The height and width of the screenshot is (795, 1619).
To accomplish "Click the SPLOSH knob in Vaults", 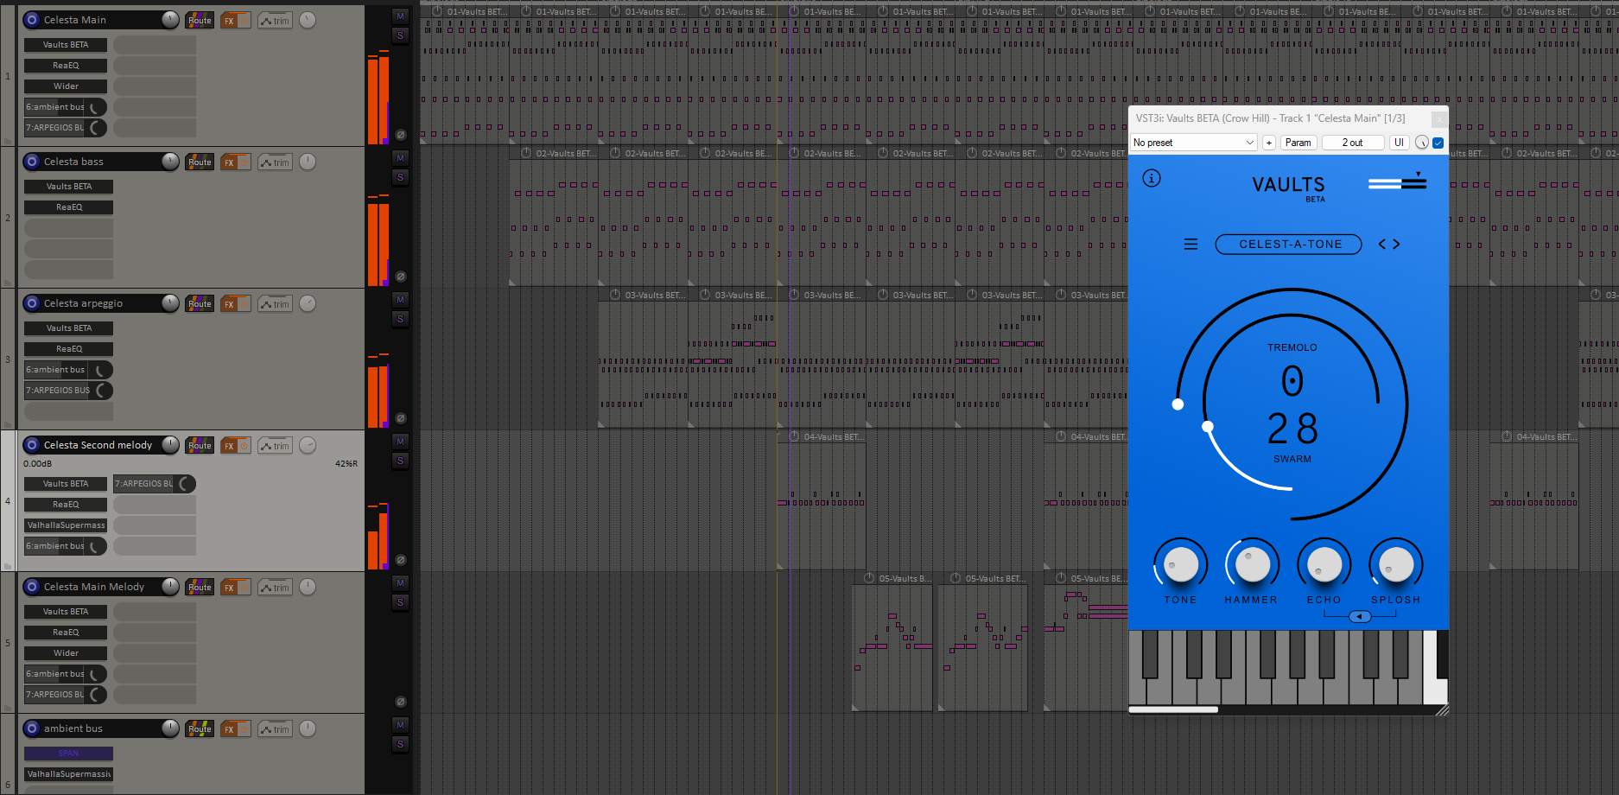I will (1395, 566).
